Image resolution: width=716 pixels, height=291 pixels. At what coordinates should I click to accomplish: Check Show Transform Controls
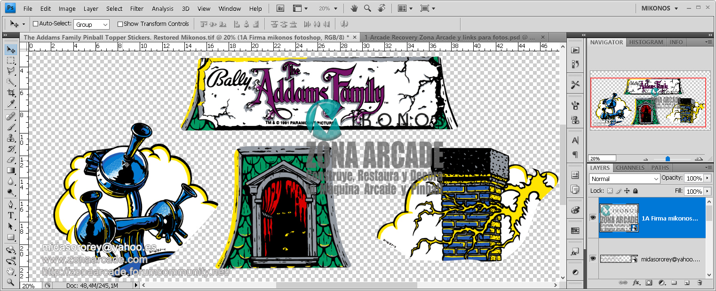coord(120,24)
